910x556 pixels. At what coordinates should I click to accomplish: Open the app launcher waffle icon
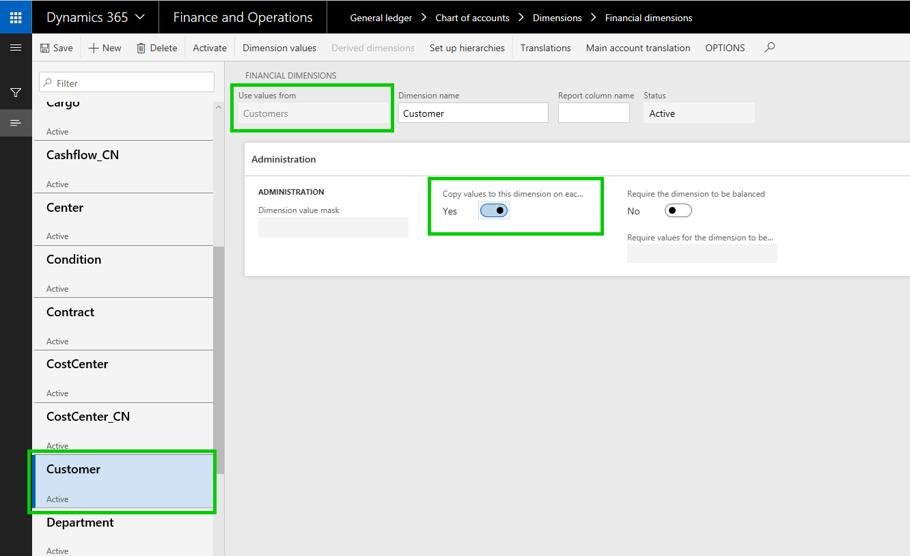click(16, 17)
